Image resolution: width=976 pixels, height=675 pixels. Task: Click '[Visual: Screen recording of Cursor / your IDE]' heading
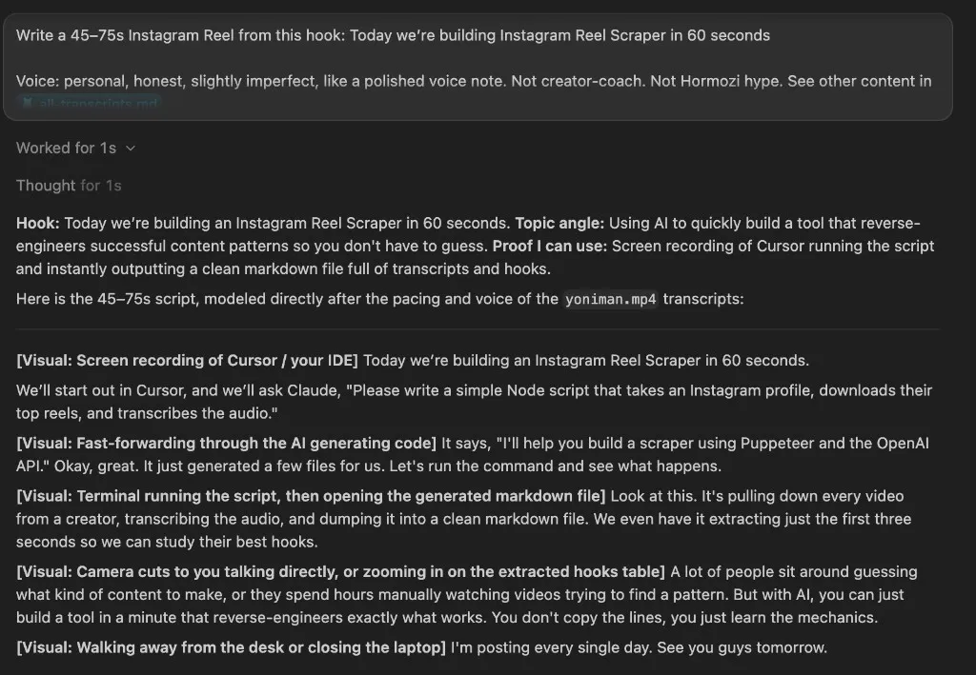pyautogui.click(x=188, y=361)
